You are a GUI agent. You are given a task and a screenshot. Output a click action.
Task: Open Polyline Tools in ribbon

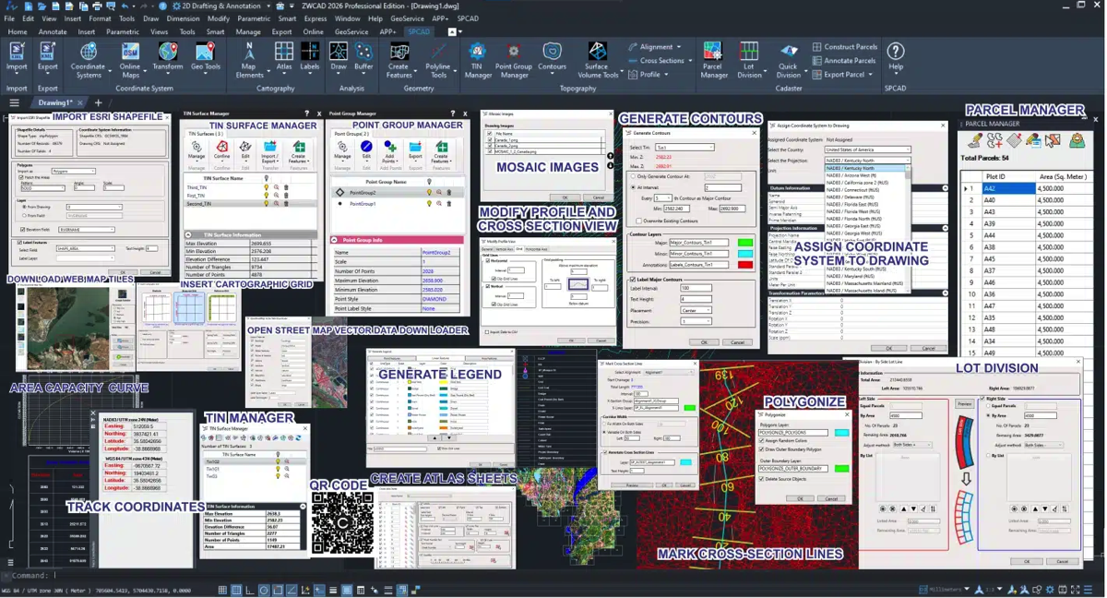tap(437, 58)
